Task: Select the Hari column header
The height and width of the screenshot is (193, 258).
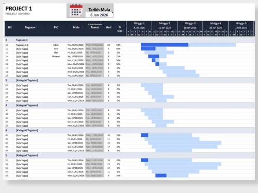Action: (108, 27)
